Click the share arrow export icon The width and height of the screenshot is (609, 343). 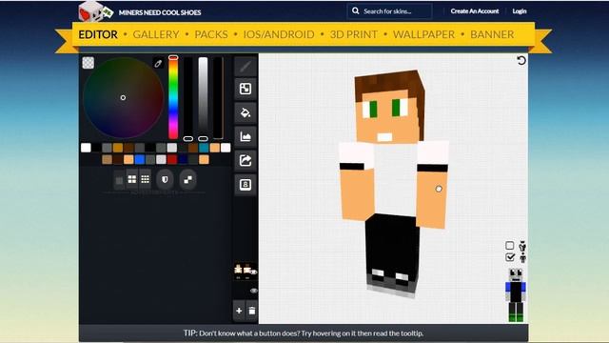click(x=246, y=160)
